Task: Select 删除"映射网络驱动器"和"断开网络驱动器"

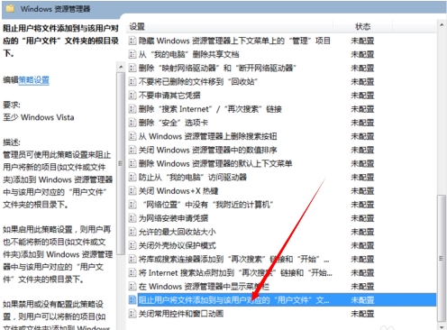Action: tap(217, 68)
